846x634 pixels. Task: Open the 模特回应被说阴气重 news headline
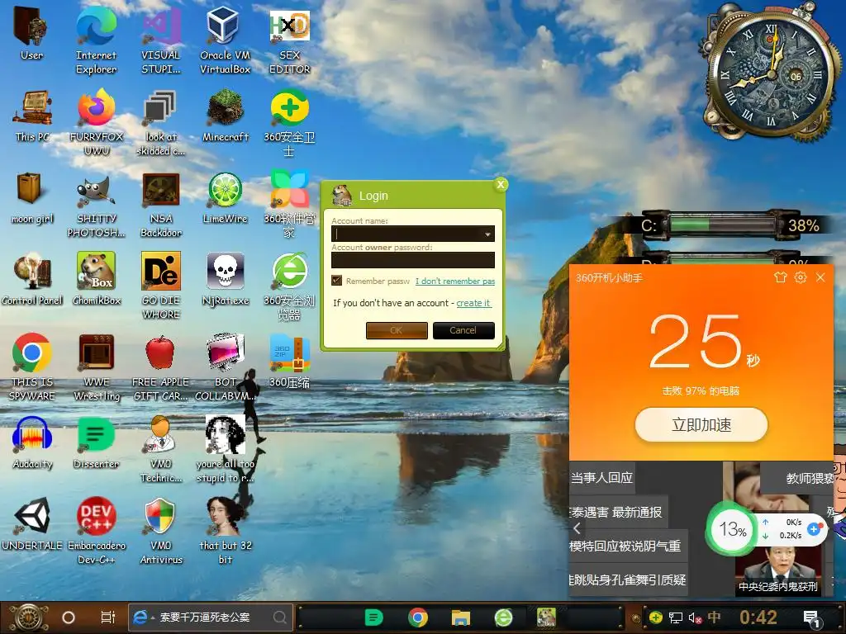click(x=625, y=546)
